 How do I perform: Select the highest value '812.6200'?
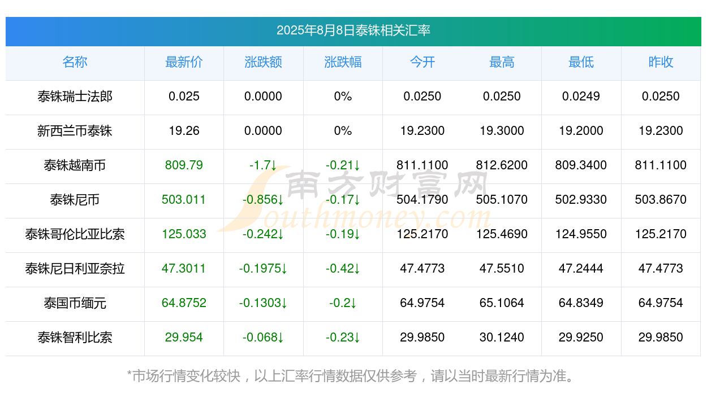[x=502, y=165]
